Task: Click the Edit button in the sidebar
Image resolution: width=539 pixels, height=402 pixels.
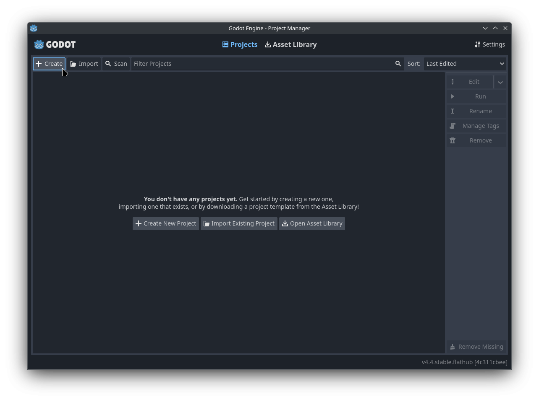Action: (470, 82)
